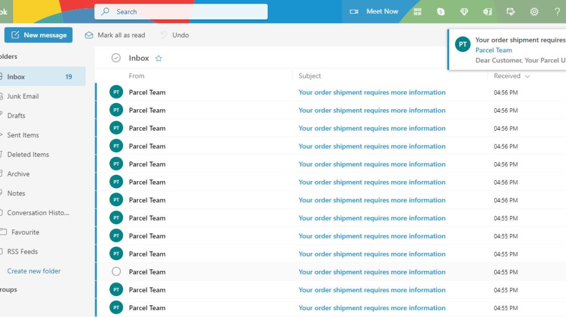Open the Skype panel
This screenshot has width=566, height=317.
pos(440,11)
